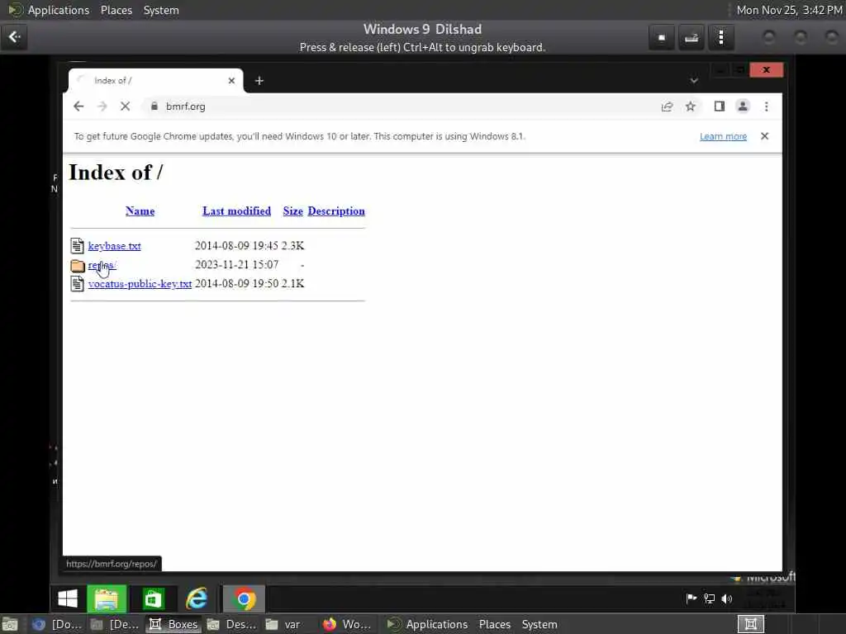Click the show desktop icon in bottom panel
The width and height of the screenshot is (846, 634).
click(x=10, y=624)
